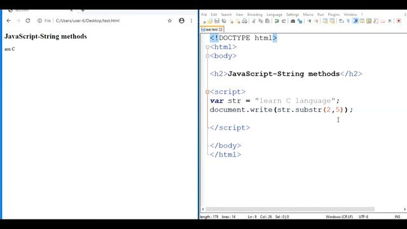Collapse the html tag fold marker

207,47
